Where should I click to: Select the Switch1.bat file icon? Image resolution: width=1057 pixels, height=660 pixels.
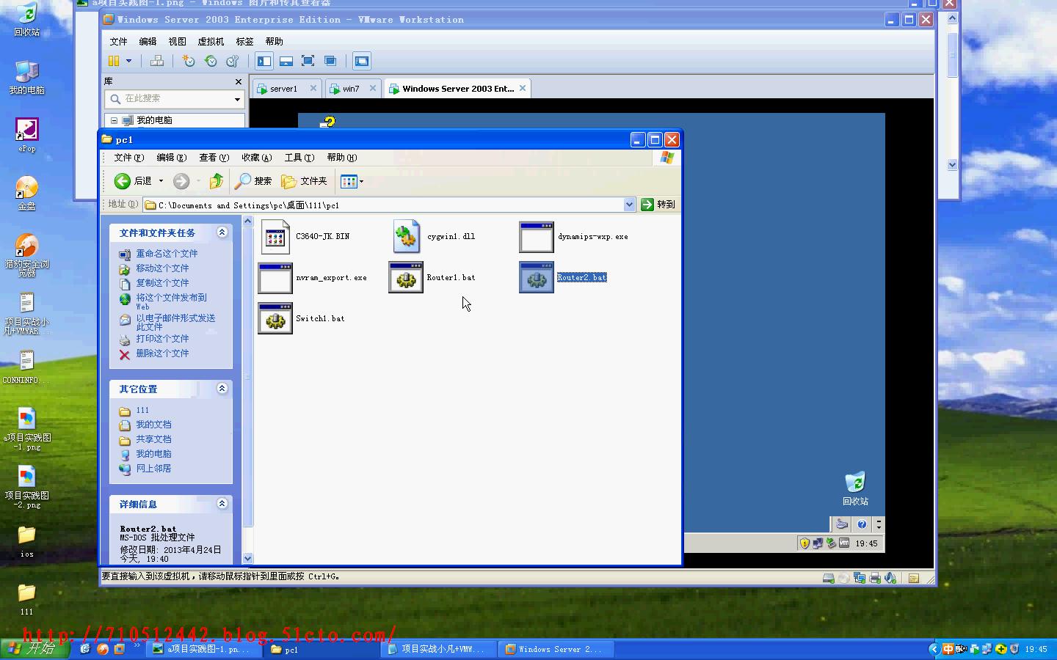click(x=275, y=319)
